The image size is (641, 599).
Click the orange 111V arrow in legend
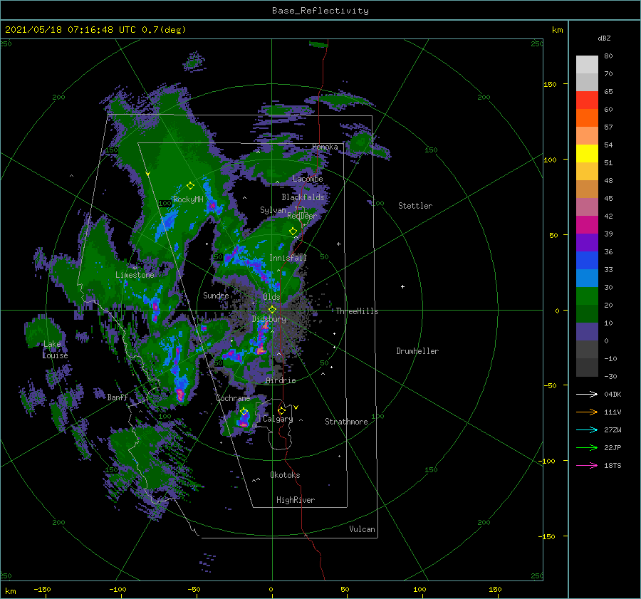(587, 412)
